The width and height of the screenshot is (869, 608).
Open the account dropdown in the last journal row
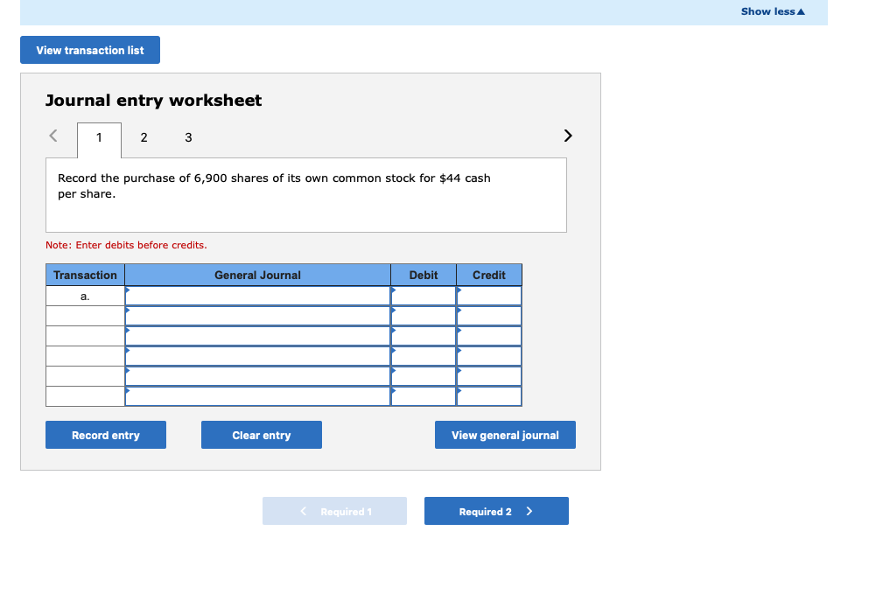click(130, 391)
